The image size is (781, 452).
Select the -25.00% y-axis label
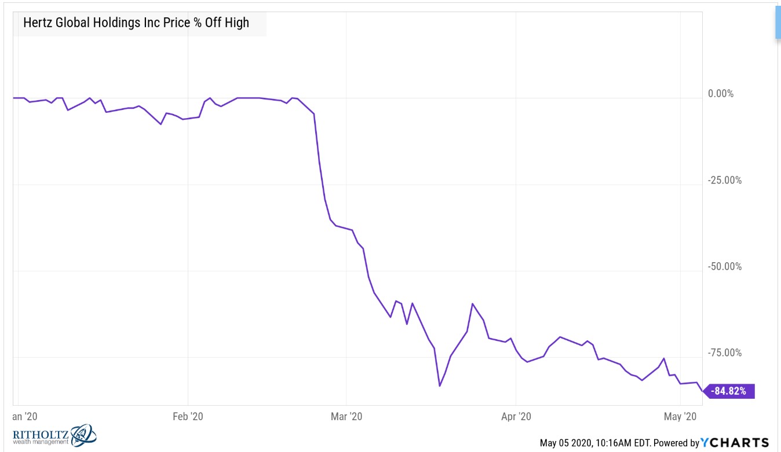(x=724, y=180)
